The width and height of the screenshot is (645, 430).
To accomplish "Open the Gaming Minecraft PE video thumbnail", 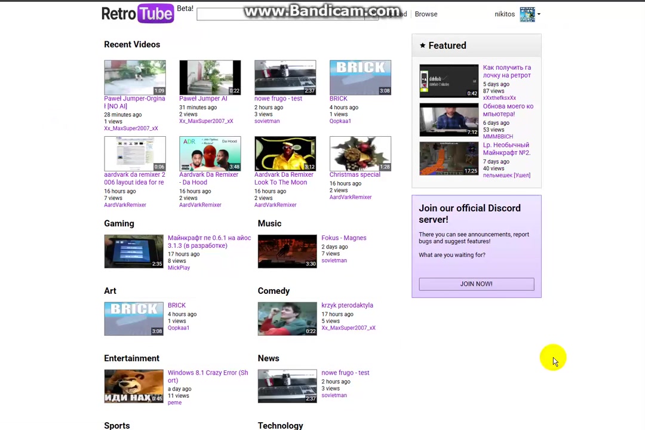I will click(134, 251).
